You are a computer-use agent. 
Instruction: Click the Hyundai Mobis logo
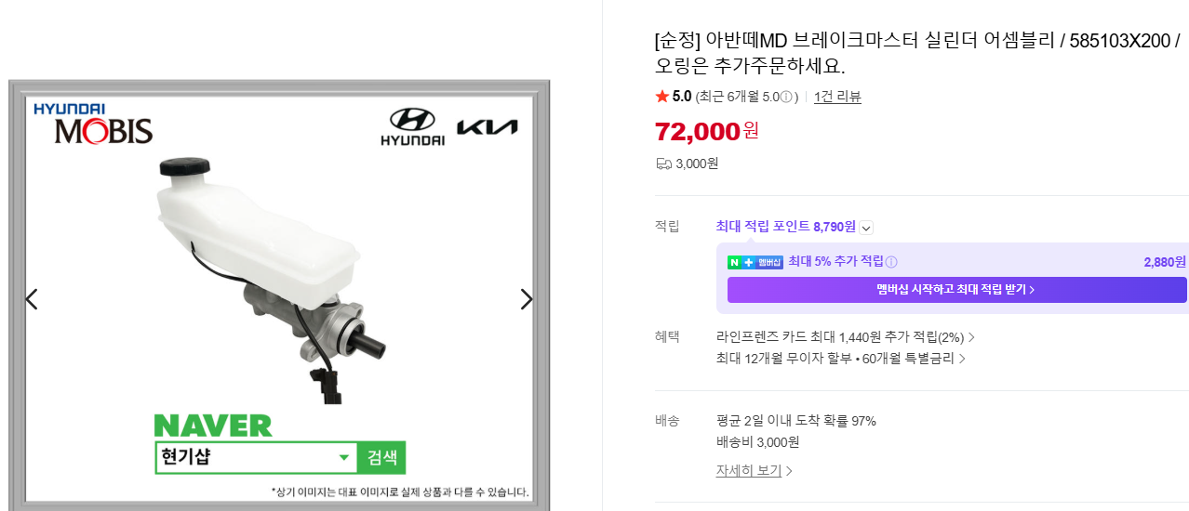[93, 124]
